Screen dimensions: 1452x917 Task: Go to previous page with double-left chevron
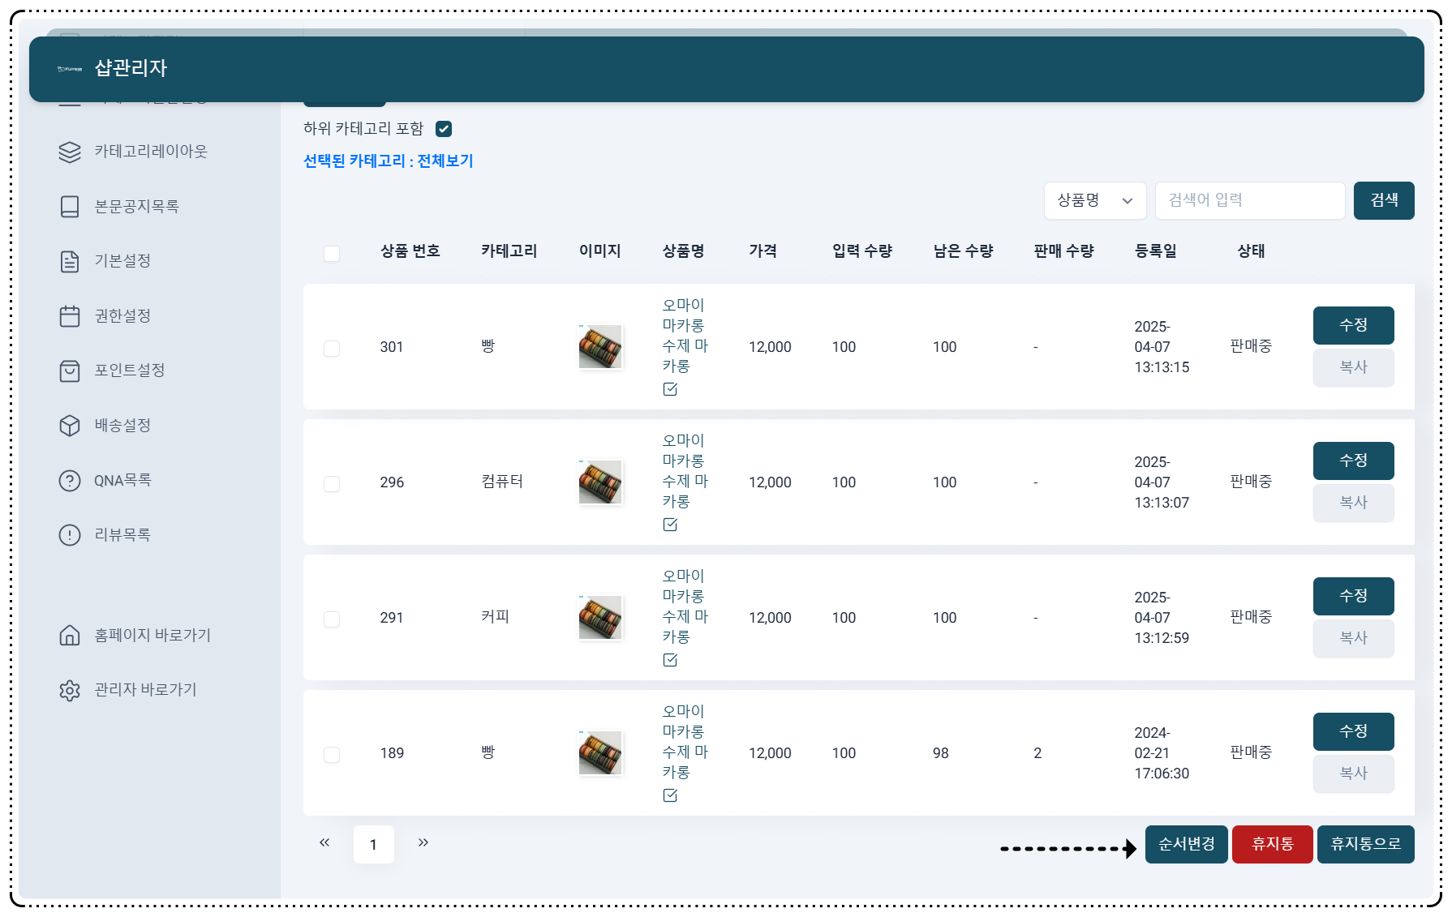(324, 843)
